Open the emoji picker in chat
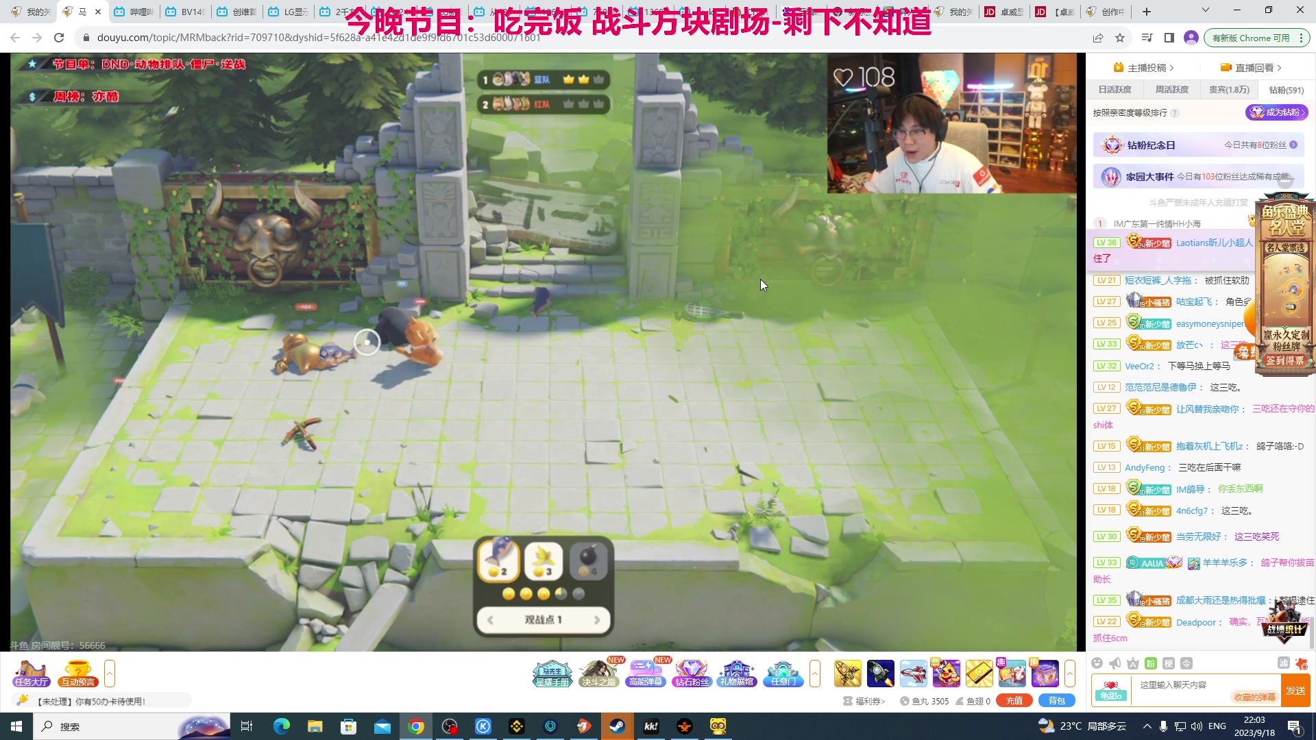Image resolution: width=1316 pixels, height=740 pixels. (1097, 663)
